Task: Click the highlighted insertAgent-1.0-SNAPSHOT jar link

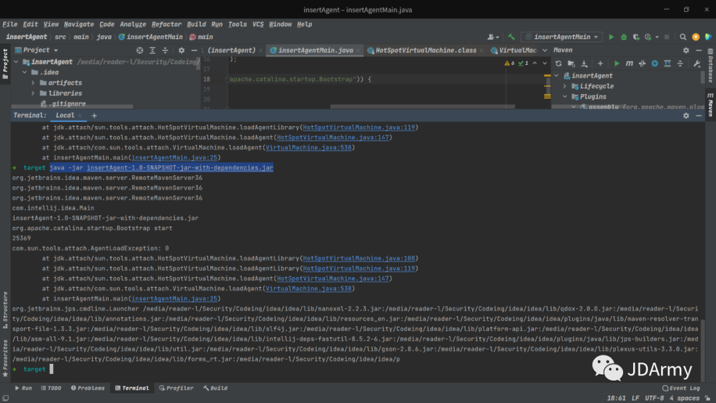Action: [180, 168]
